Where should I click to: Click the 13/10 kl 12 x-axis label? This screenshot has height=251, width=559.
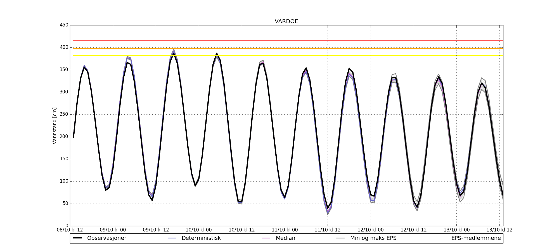pyautogui.click(x=499, y=230)
